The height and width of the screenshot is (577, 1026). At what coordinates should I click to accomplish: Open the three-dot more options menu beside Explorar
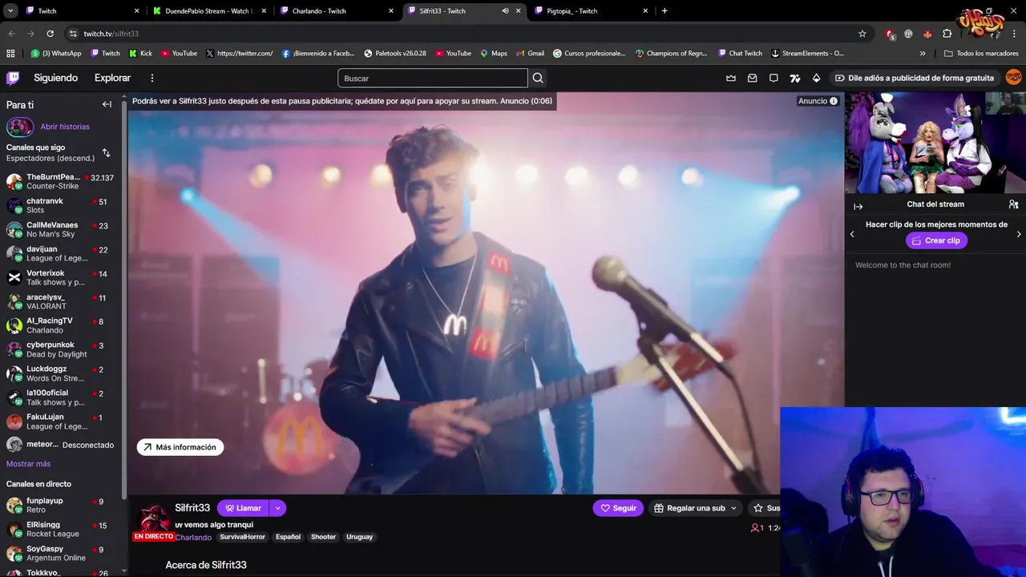(x=151, y=78)
